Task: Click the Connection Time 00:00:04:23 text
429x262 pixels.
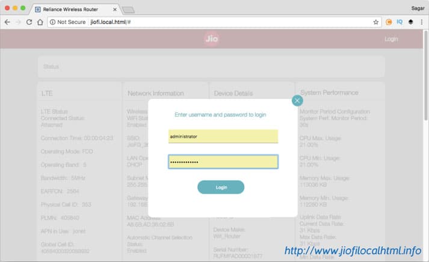Action: click(77, 138)
